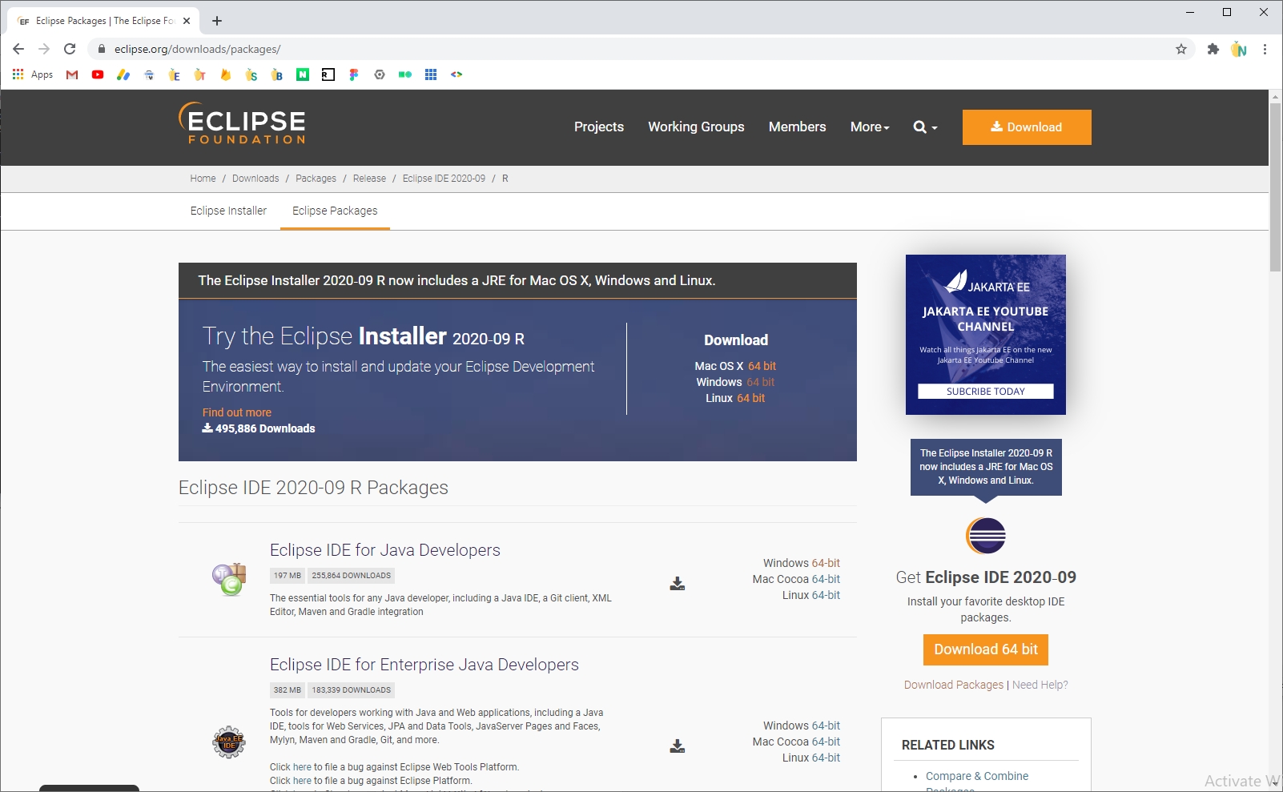Click 'here' link for Web Tools Platform bug
The width and height of the screenshot is (1283, 792).
coord(302,767)
